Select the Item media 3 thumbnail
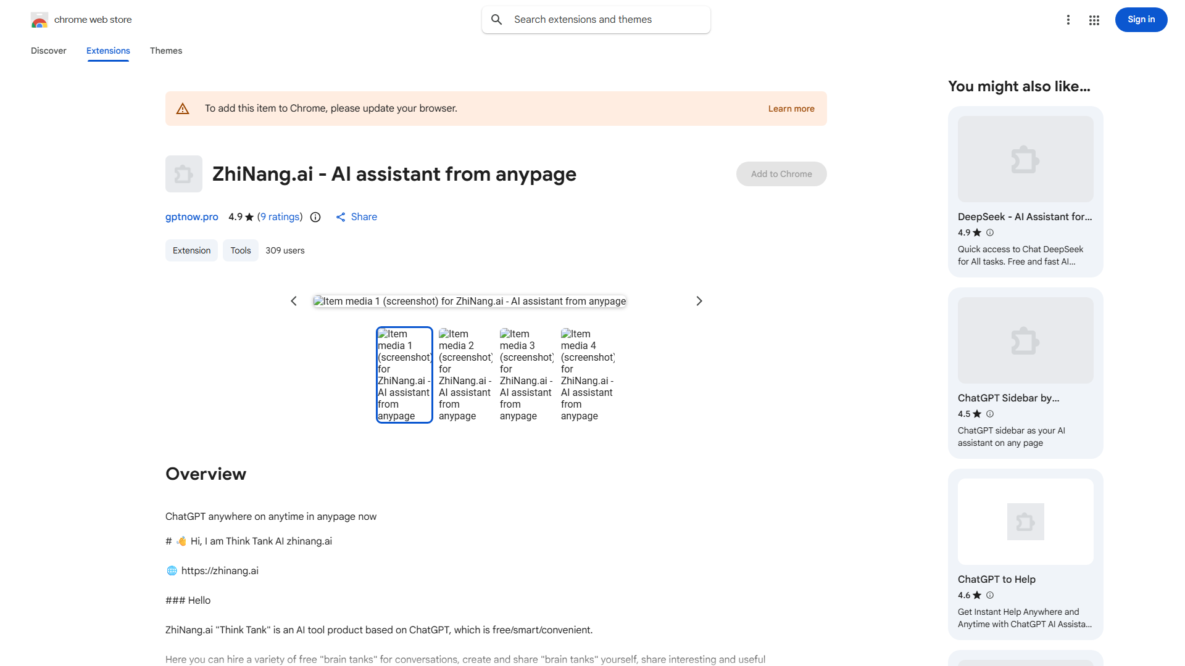Image resolution: width=1185 pixels, height=666 pixels. tap(526, 375)
